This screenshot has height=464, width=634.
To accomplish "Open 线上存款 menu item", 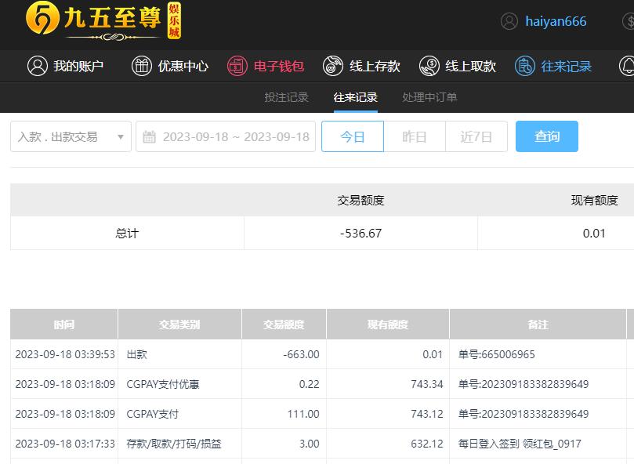I will 375,66.
